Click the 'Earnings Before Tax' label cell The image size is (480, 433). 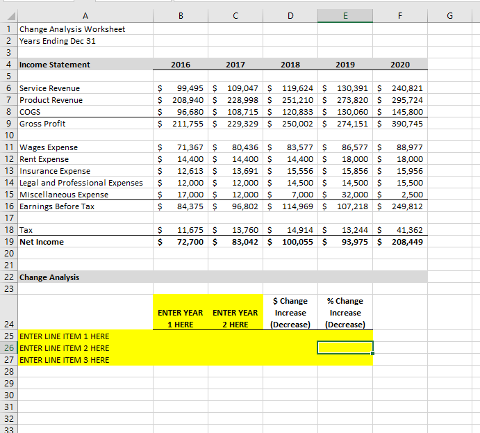pos(85,206)
